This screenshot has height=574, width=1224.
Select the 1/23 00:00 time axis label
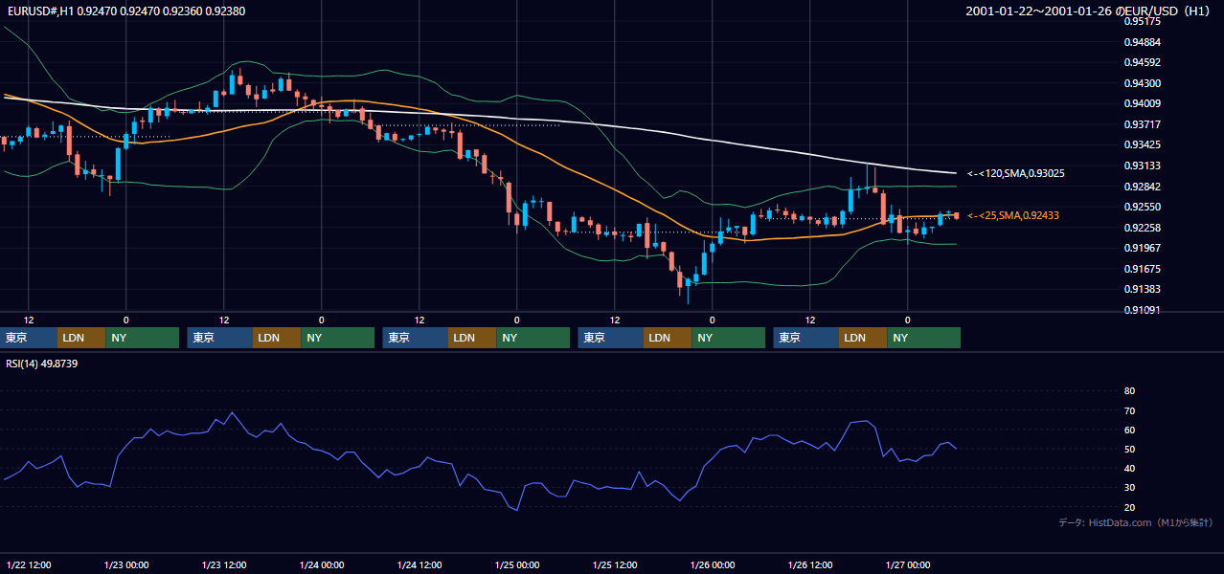pyautogui.click(x=126, y=564)
